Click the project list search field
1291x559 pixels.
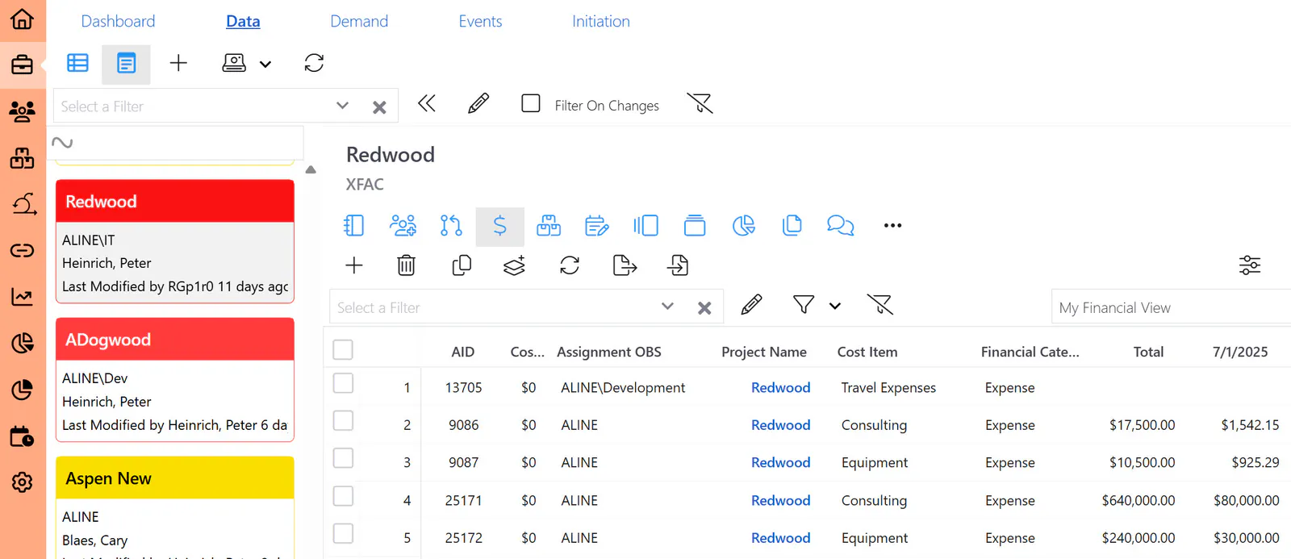(x=175, y=143)
